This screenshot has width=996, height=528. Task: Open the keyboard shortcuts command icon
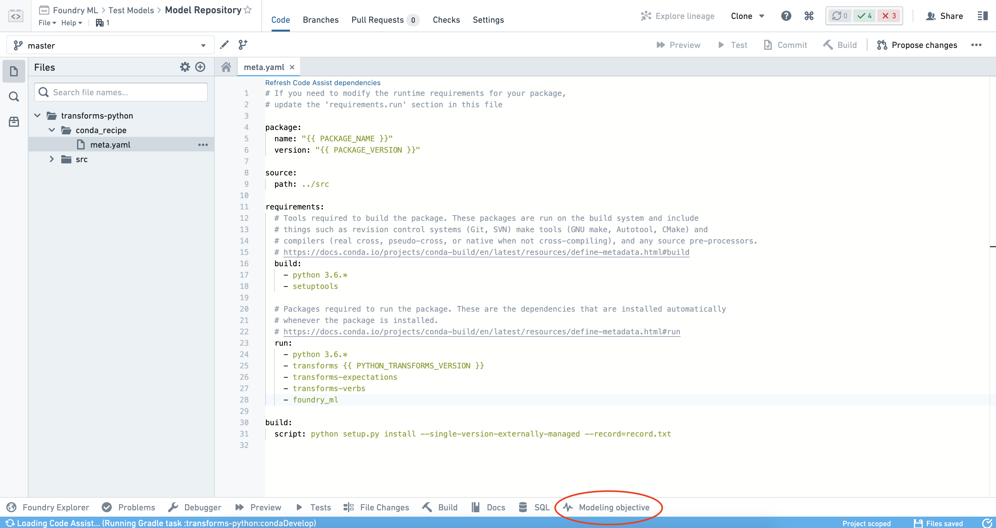click(x=809, y=16)
